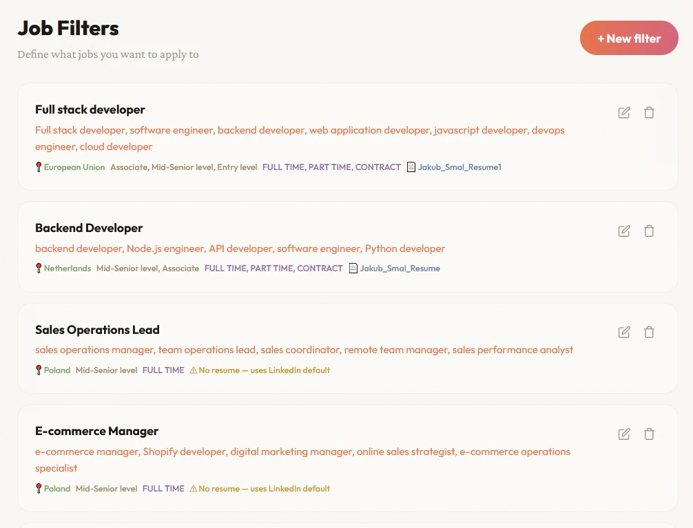Click the + New filter button
The width and height of the screenshot is (693, 528).
pyautogui.click(x=629, y=39)
